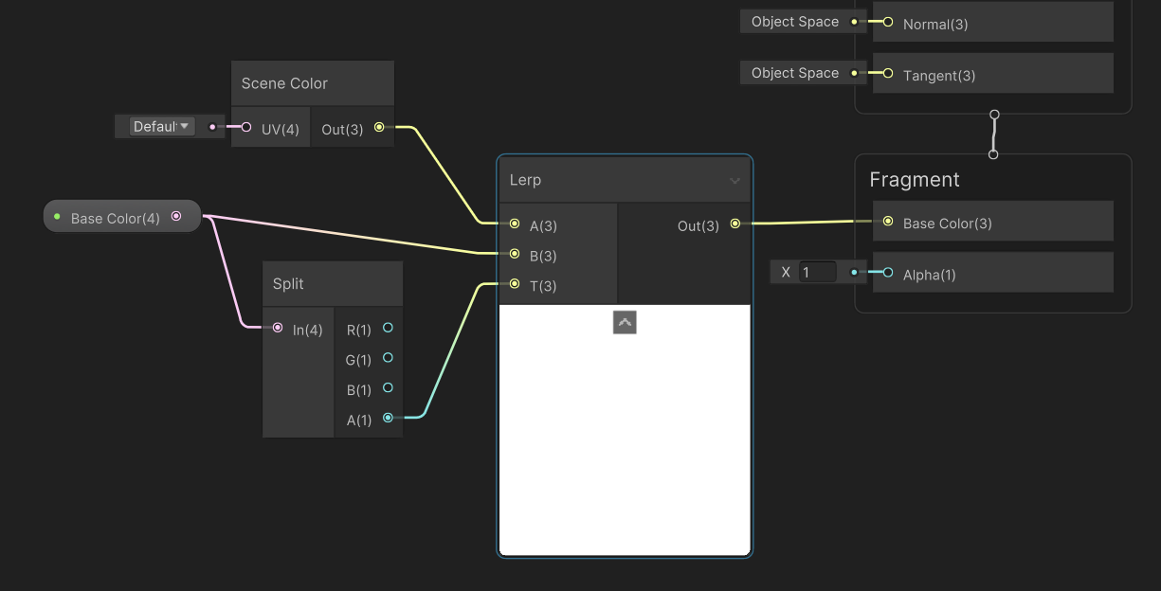Click the Out(3) output port of the Lerp node
Viewport: 1161px width, 591px height.
735,224
